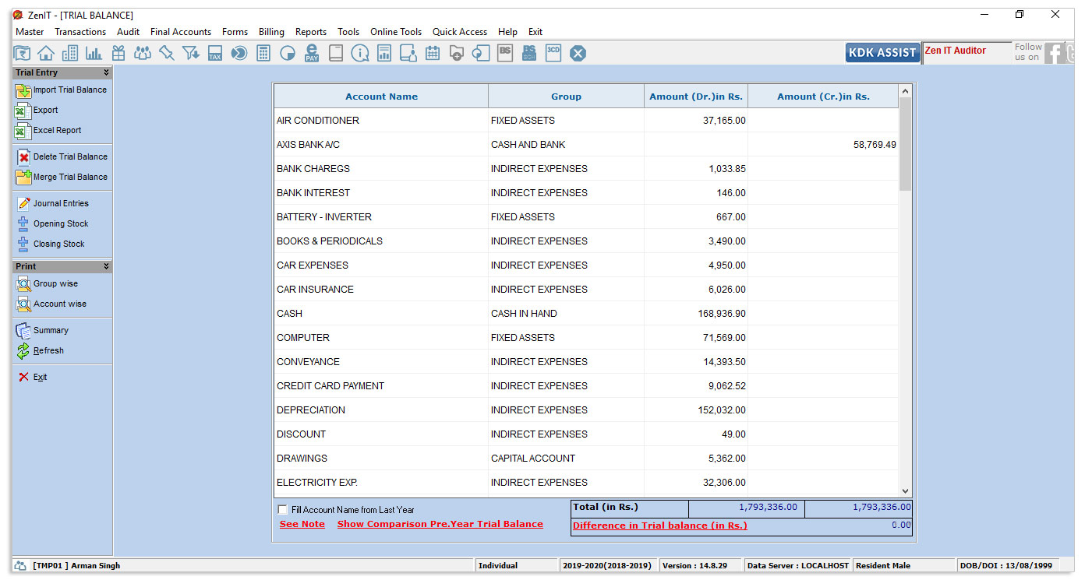This screenshot has height=580, width=1085.
Task: Select the AXIS BANK A/C account row
Action: tap(381, 145)
